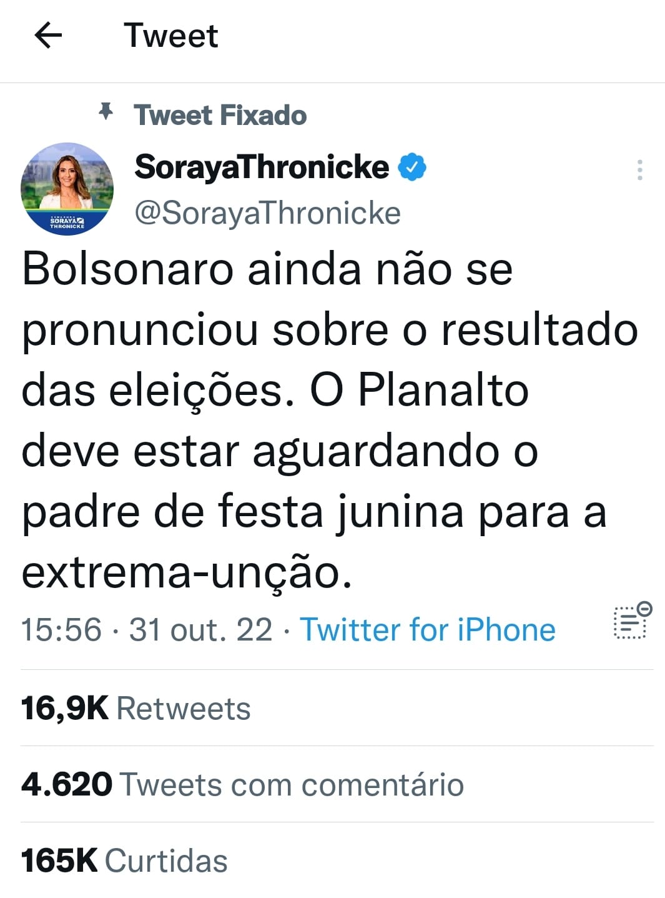This screenshot has width=665, height=898.
Task: Click the word Bolsonaro in the tweet
Action: click(x=128, y=269)
